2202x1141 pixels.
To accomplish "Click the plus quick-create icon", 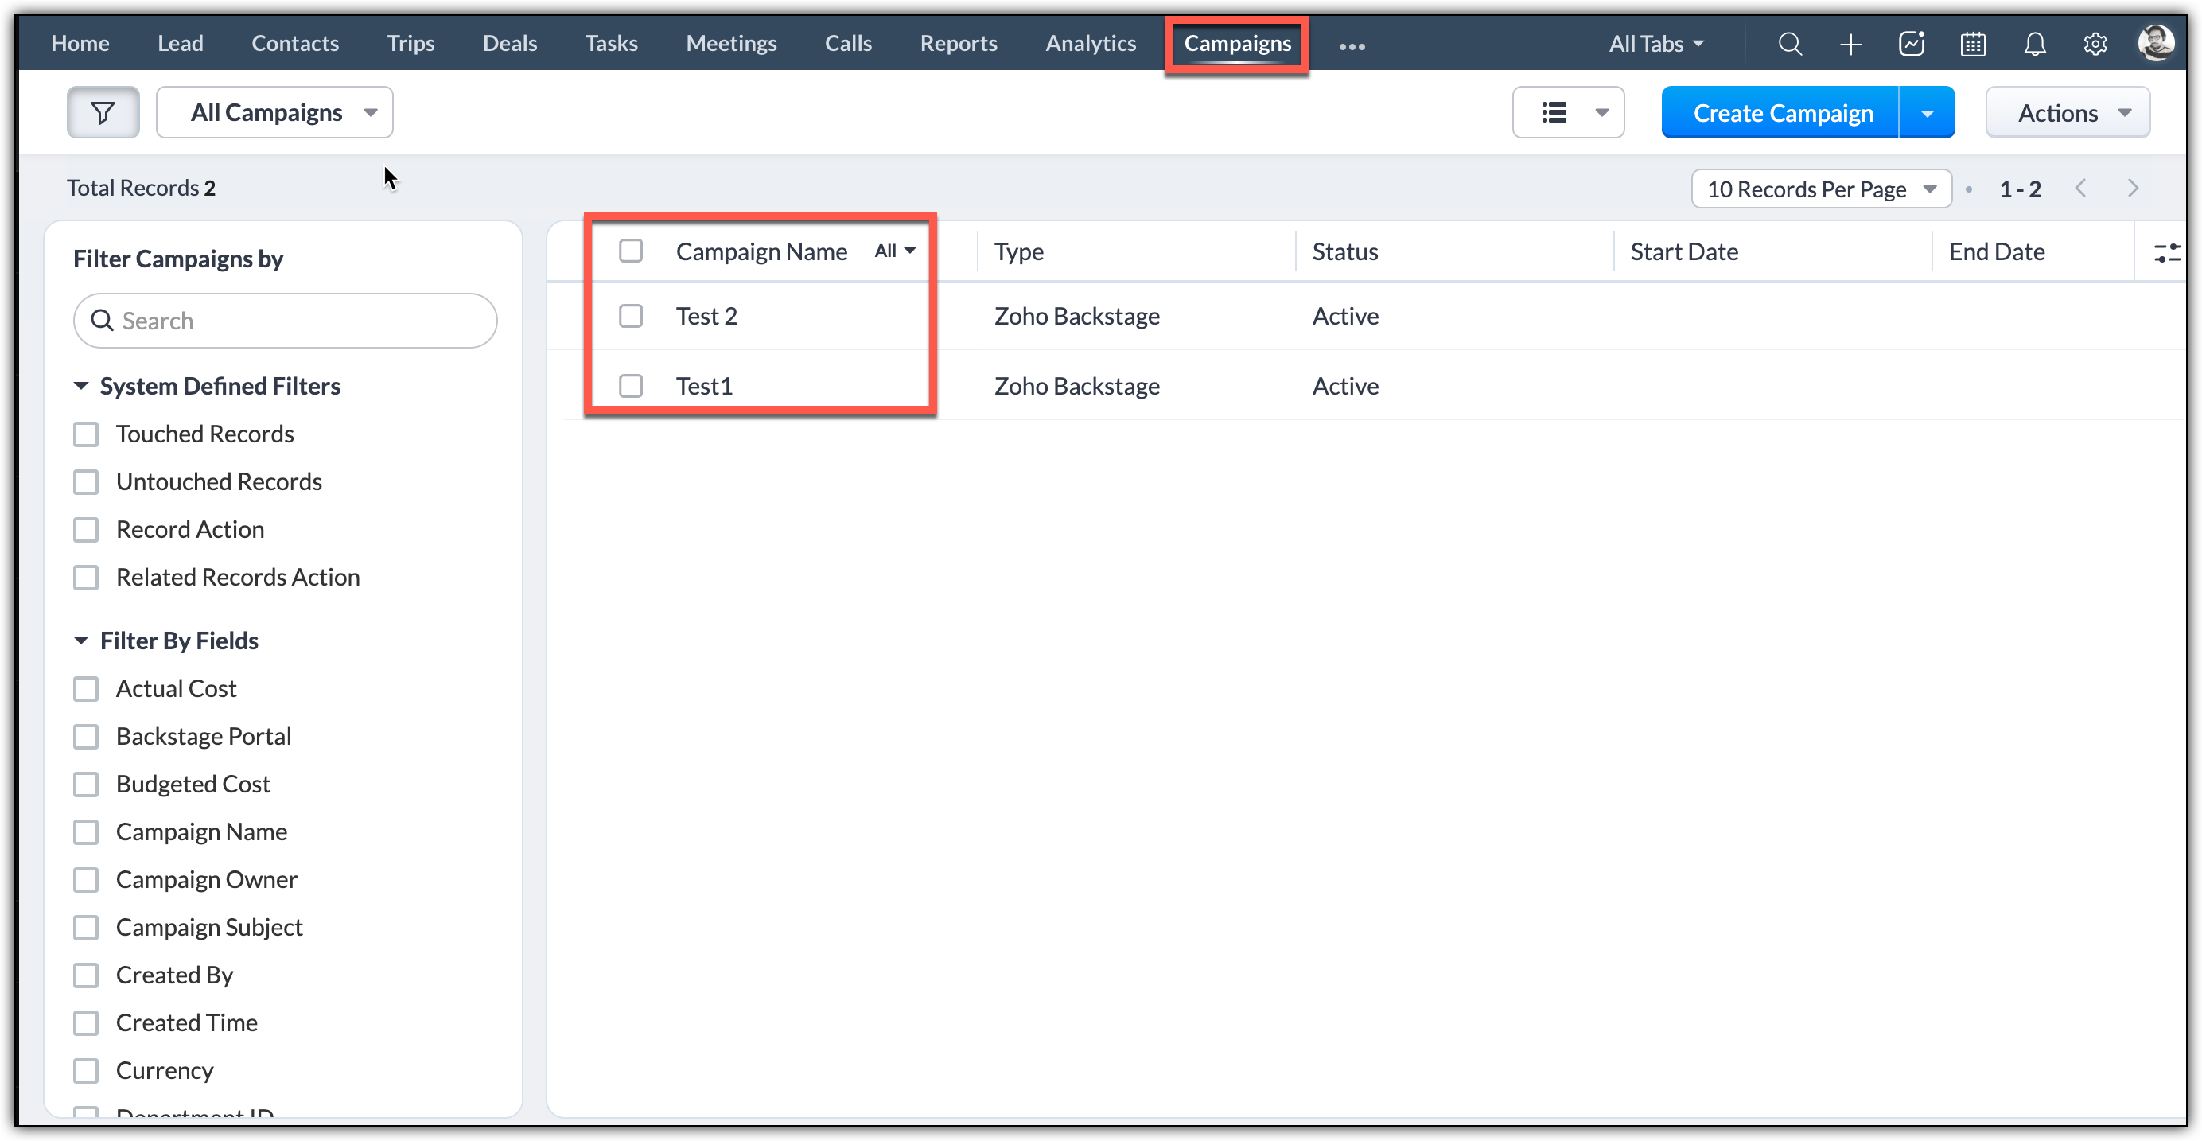I will pyautogui.click(x=1850, y=44).
